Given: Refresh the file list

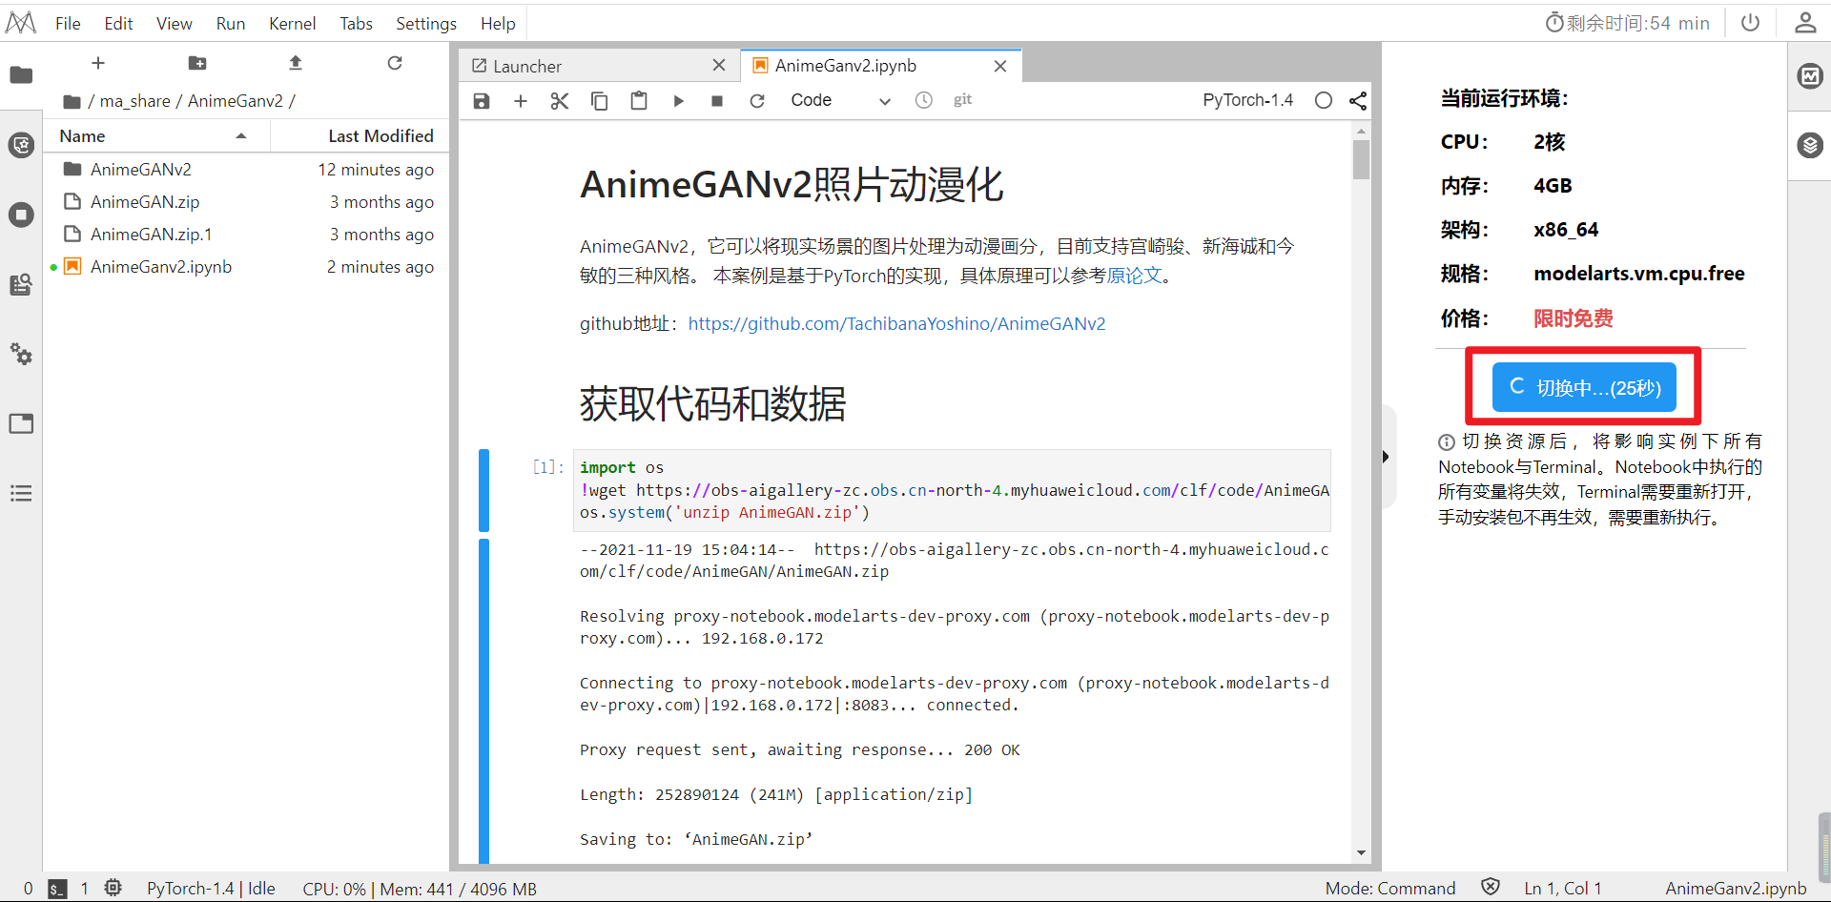Looking at the screenshot, I should (x=395, y=63).
